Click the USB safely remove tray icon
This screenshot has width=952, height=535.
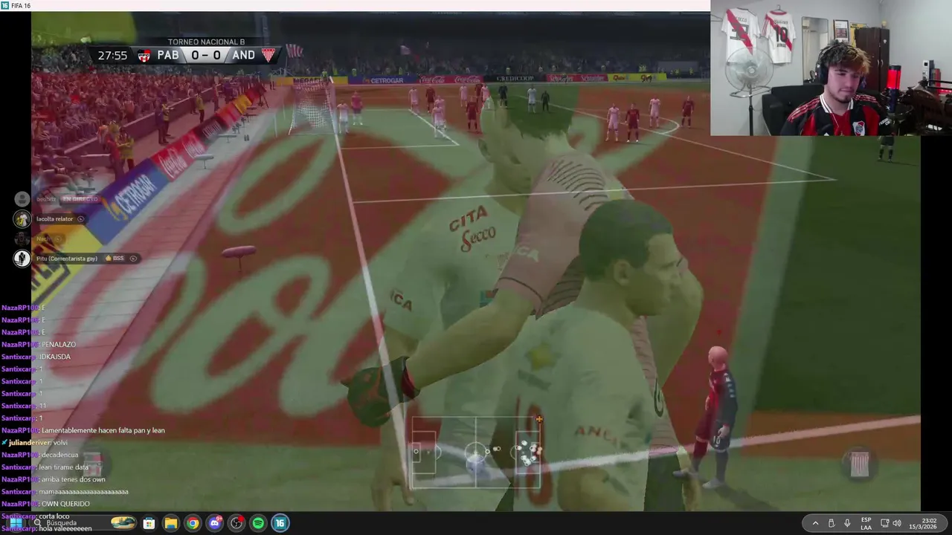[x=832, y=523]
